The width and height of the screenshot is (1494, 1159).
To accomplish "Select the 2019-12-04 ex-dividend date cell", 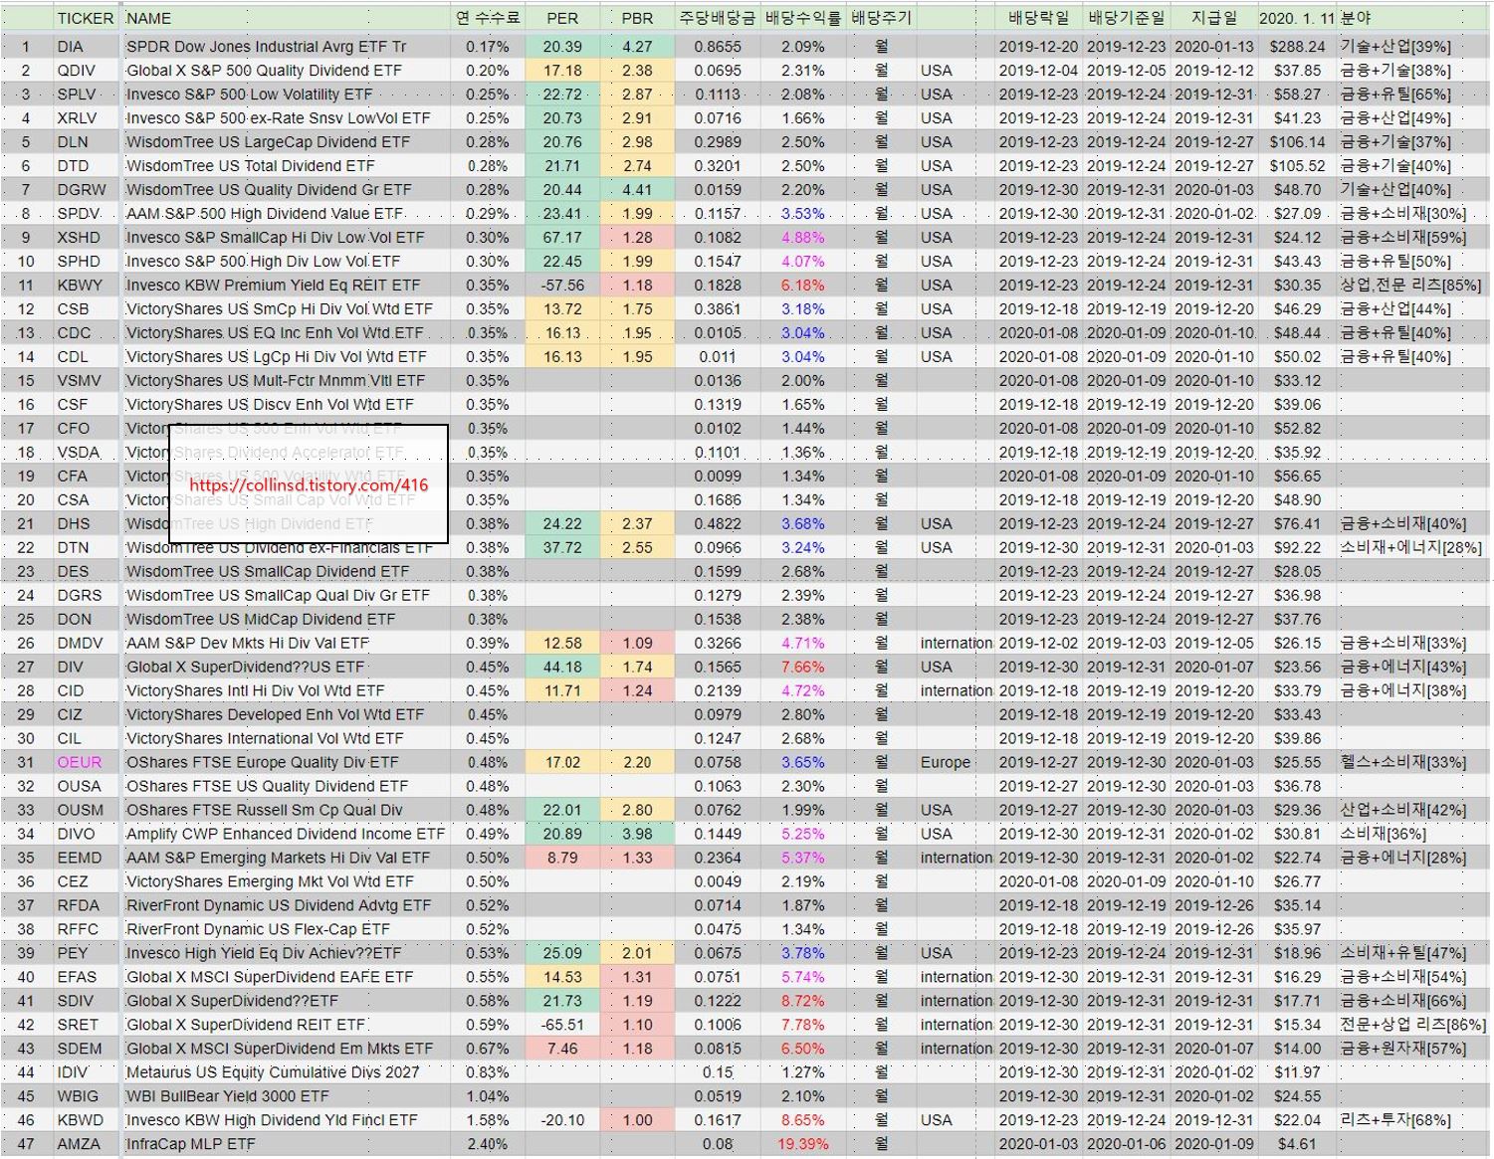I will pos(1038,71).
